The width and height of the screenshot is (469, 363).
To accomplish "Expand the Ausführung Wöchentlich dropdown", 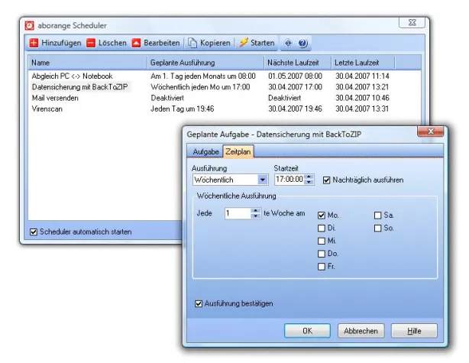I will (x=262, y=180).
